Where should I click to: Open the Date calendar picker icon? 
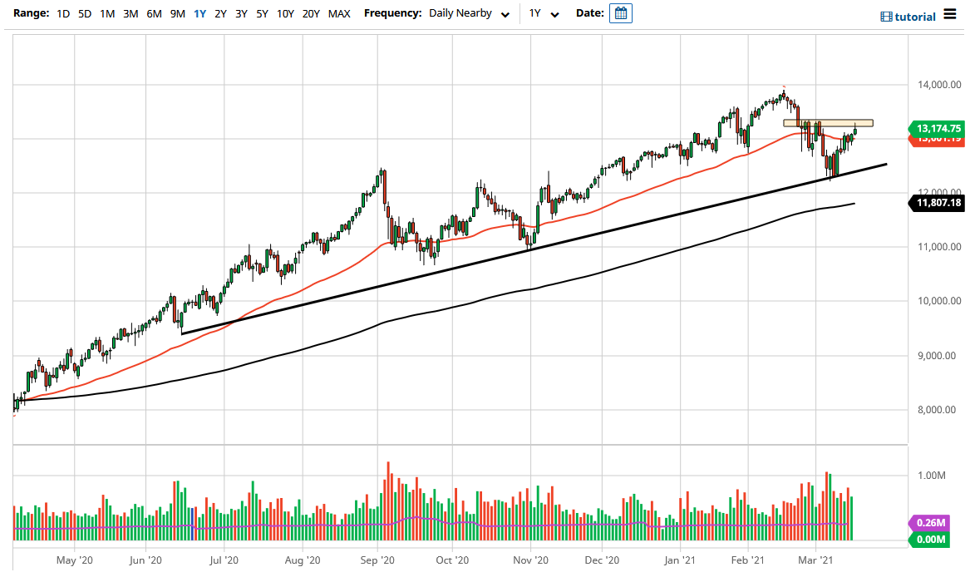click(x=620, y=13)
